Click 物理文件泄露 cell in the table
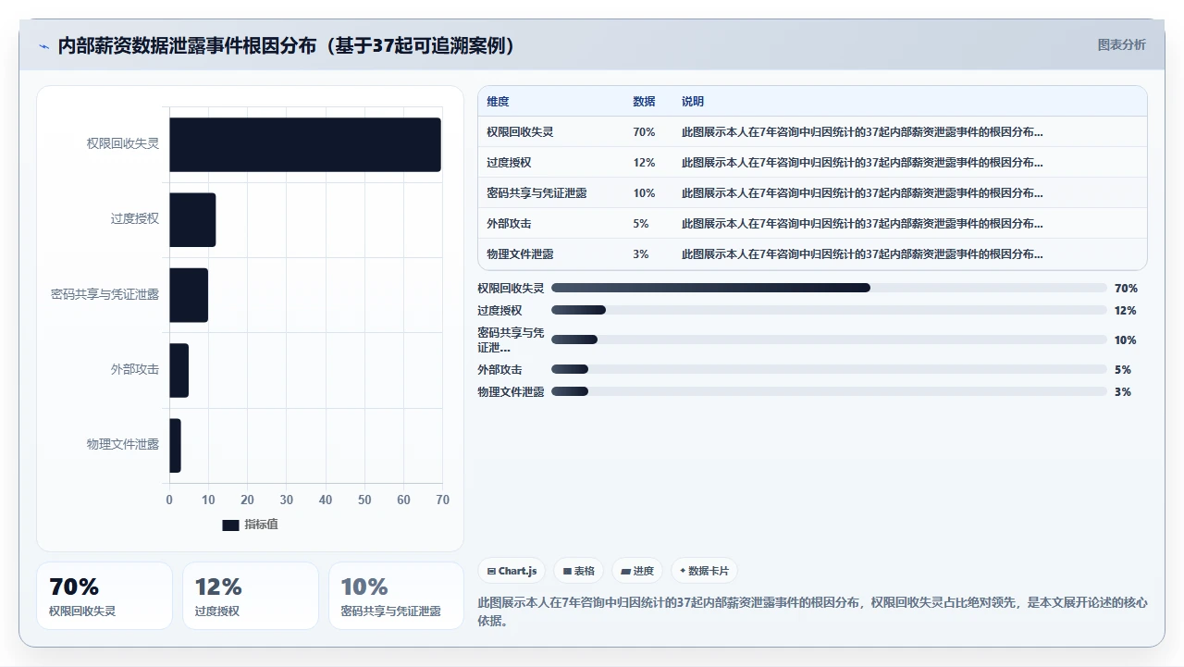The height and width of the screenshot is (667, 1184). click(x=520, y=254)
